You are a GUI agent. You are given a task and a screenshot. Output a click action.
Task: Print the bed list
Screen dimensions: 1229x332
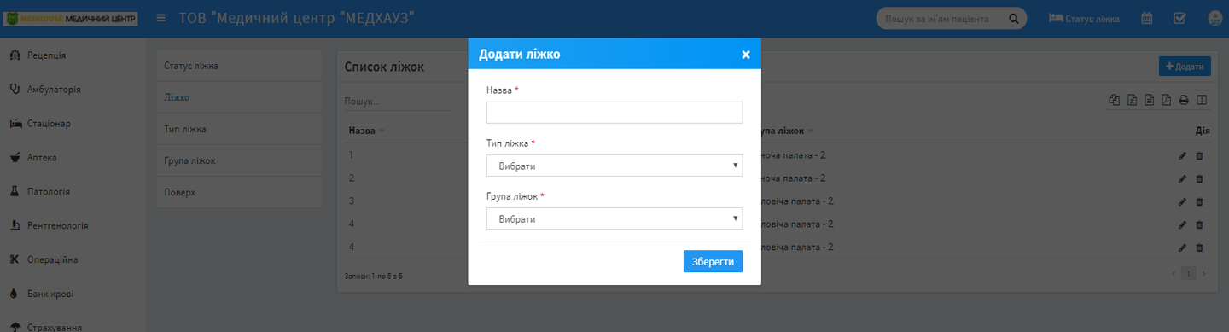pyautogui.click(x=1184, y=100)
